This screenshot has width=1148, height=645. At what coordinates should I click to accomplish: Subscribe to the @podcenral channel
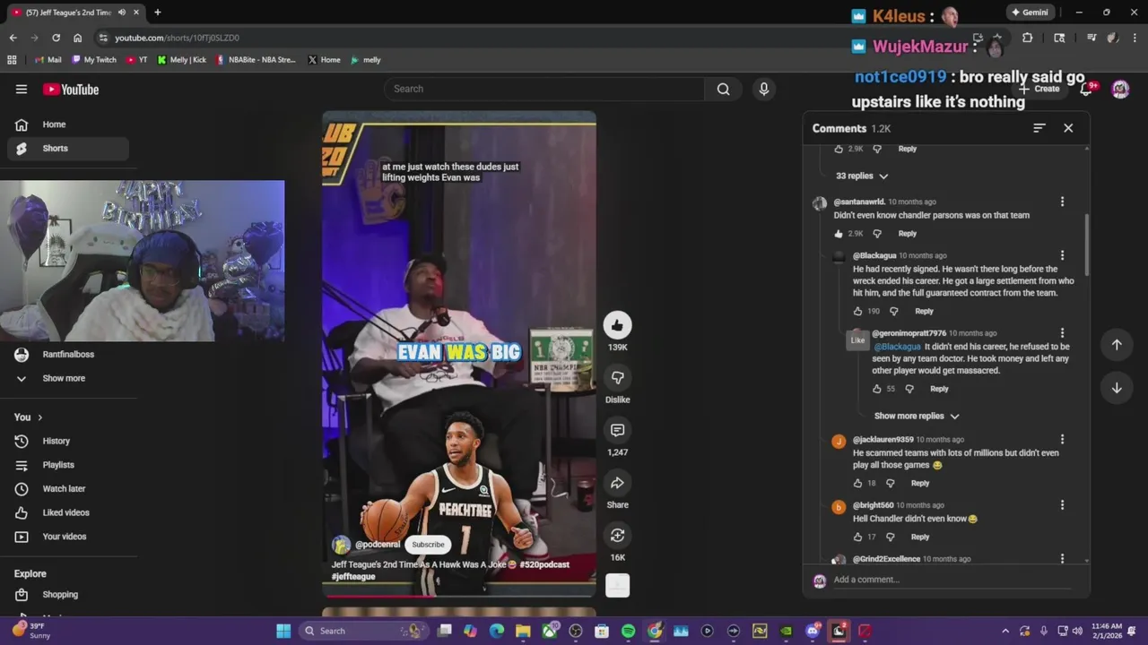428,545
